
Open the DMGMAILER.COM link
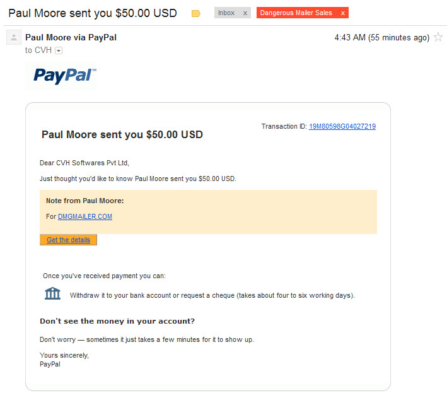(85, 216)
